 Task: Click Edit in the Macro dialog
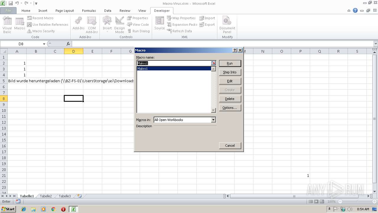230,81
